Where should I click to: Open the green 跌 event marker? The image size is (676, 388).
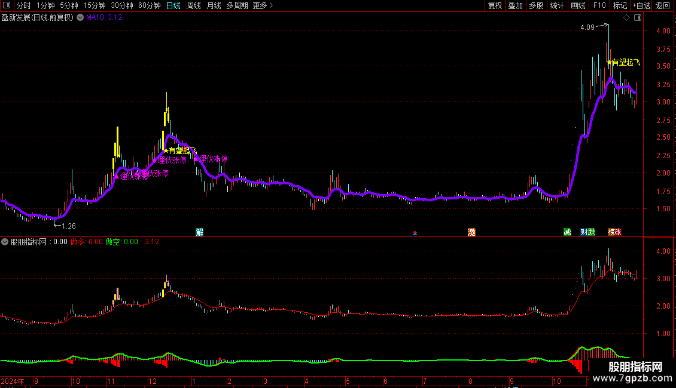592,232
